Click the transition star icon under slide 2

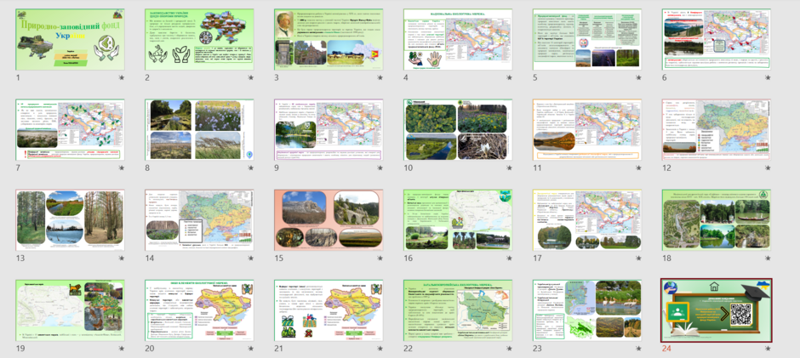point(250,77)
